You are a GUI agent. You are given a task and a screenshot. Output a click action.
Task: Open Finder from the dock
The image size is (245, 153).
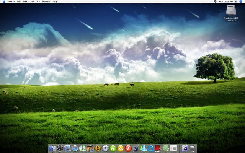51,148
